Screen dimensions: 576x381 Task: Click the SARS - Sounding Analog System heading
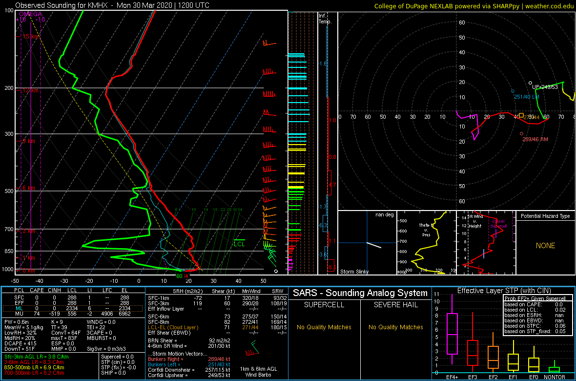pos(360,293)
